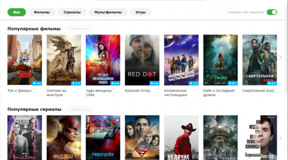Open the Are You Afraid of the Dark poster

220,138
